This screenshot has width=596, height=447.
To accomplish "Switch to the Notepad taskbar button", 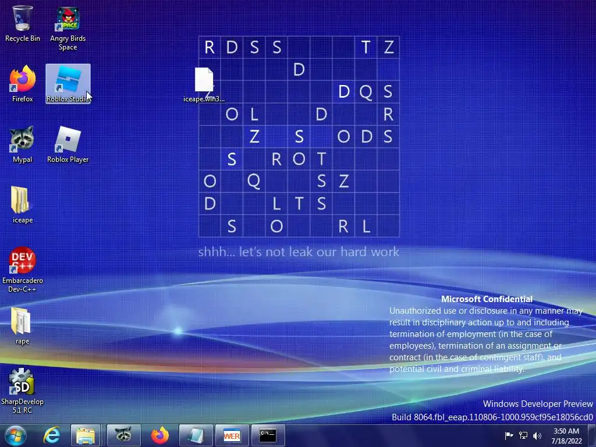I will click(x=196, y=435).
